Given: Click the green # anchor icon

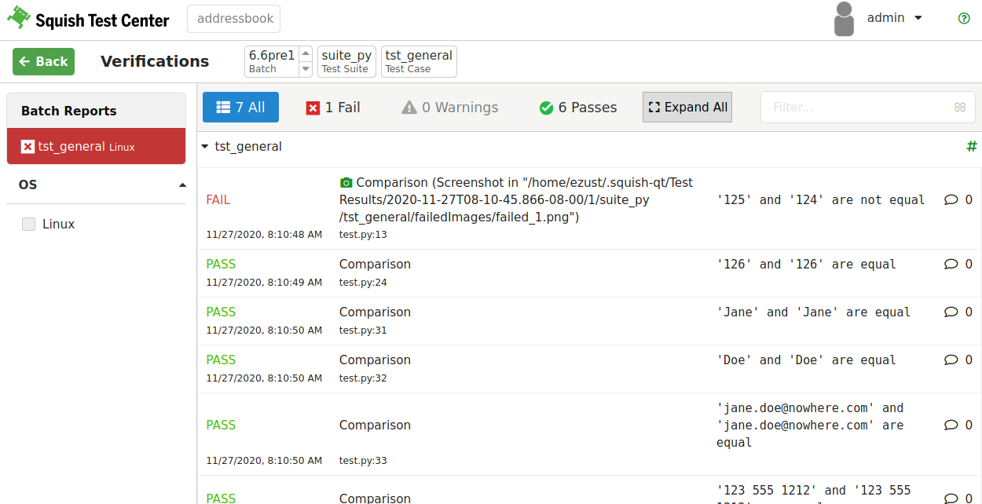Looking at the screenshot, I should 972,146.
